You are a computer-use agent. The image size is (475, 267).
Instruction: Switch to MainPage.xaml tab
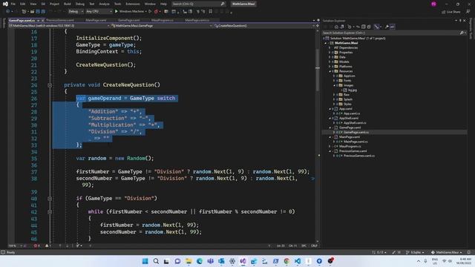point(96,20)
